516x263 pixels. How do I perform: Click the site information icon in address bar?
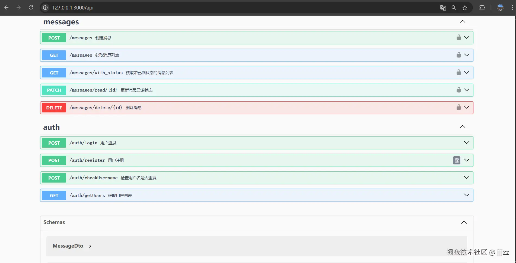[x=45, y=8]
